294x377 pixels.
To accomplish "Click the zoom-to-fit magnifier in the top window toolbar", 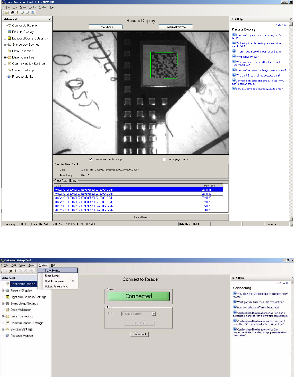I will tap(33, 13).
